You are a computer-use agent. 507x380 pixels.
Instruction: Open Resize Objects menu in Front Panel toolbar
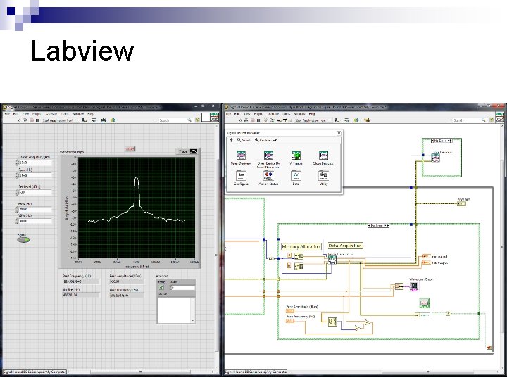click(104, 120)
